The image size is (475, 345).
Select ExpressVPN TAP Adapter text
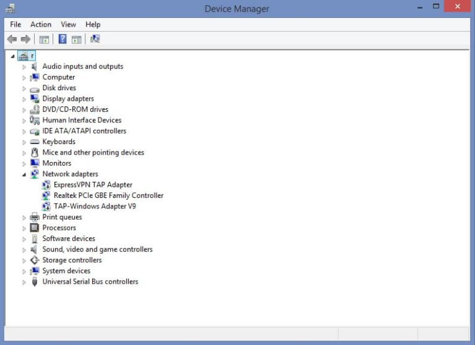[93, 185]
